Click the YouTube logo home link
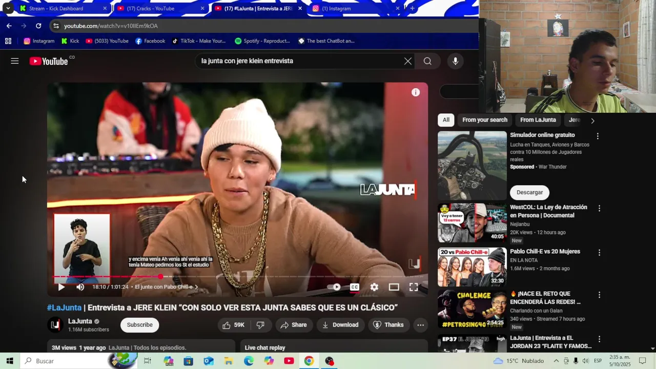This screenshot has width=656, height=369. (x=49, y=61)
